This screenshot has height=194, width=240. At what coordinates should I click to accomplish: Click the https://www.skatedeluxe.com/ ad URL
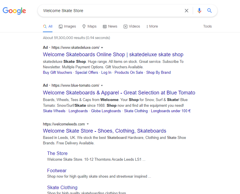75,48
